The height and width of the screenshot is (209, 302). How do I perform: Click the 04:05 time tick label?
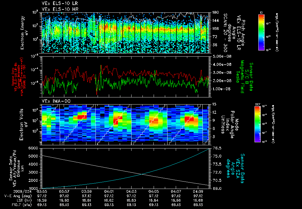point(154,192)
